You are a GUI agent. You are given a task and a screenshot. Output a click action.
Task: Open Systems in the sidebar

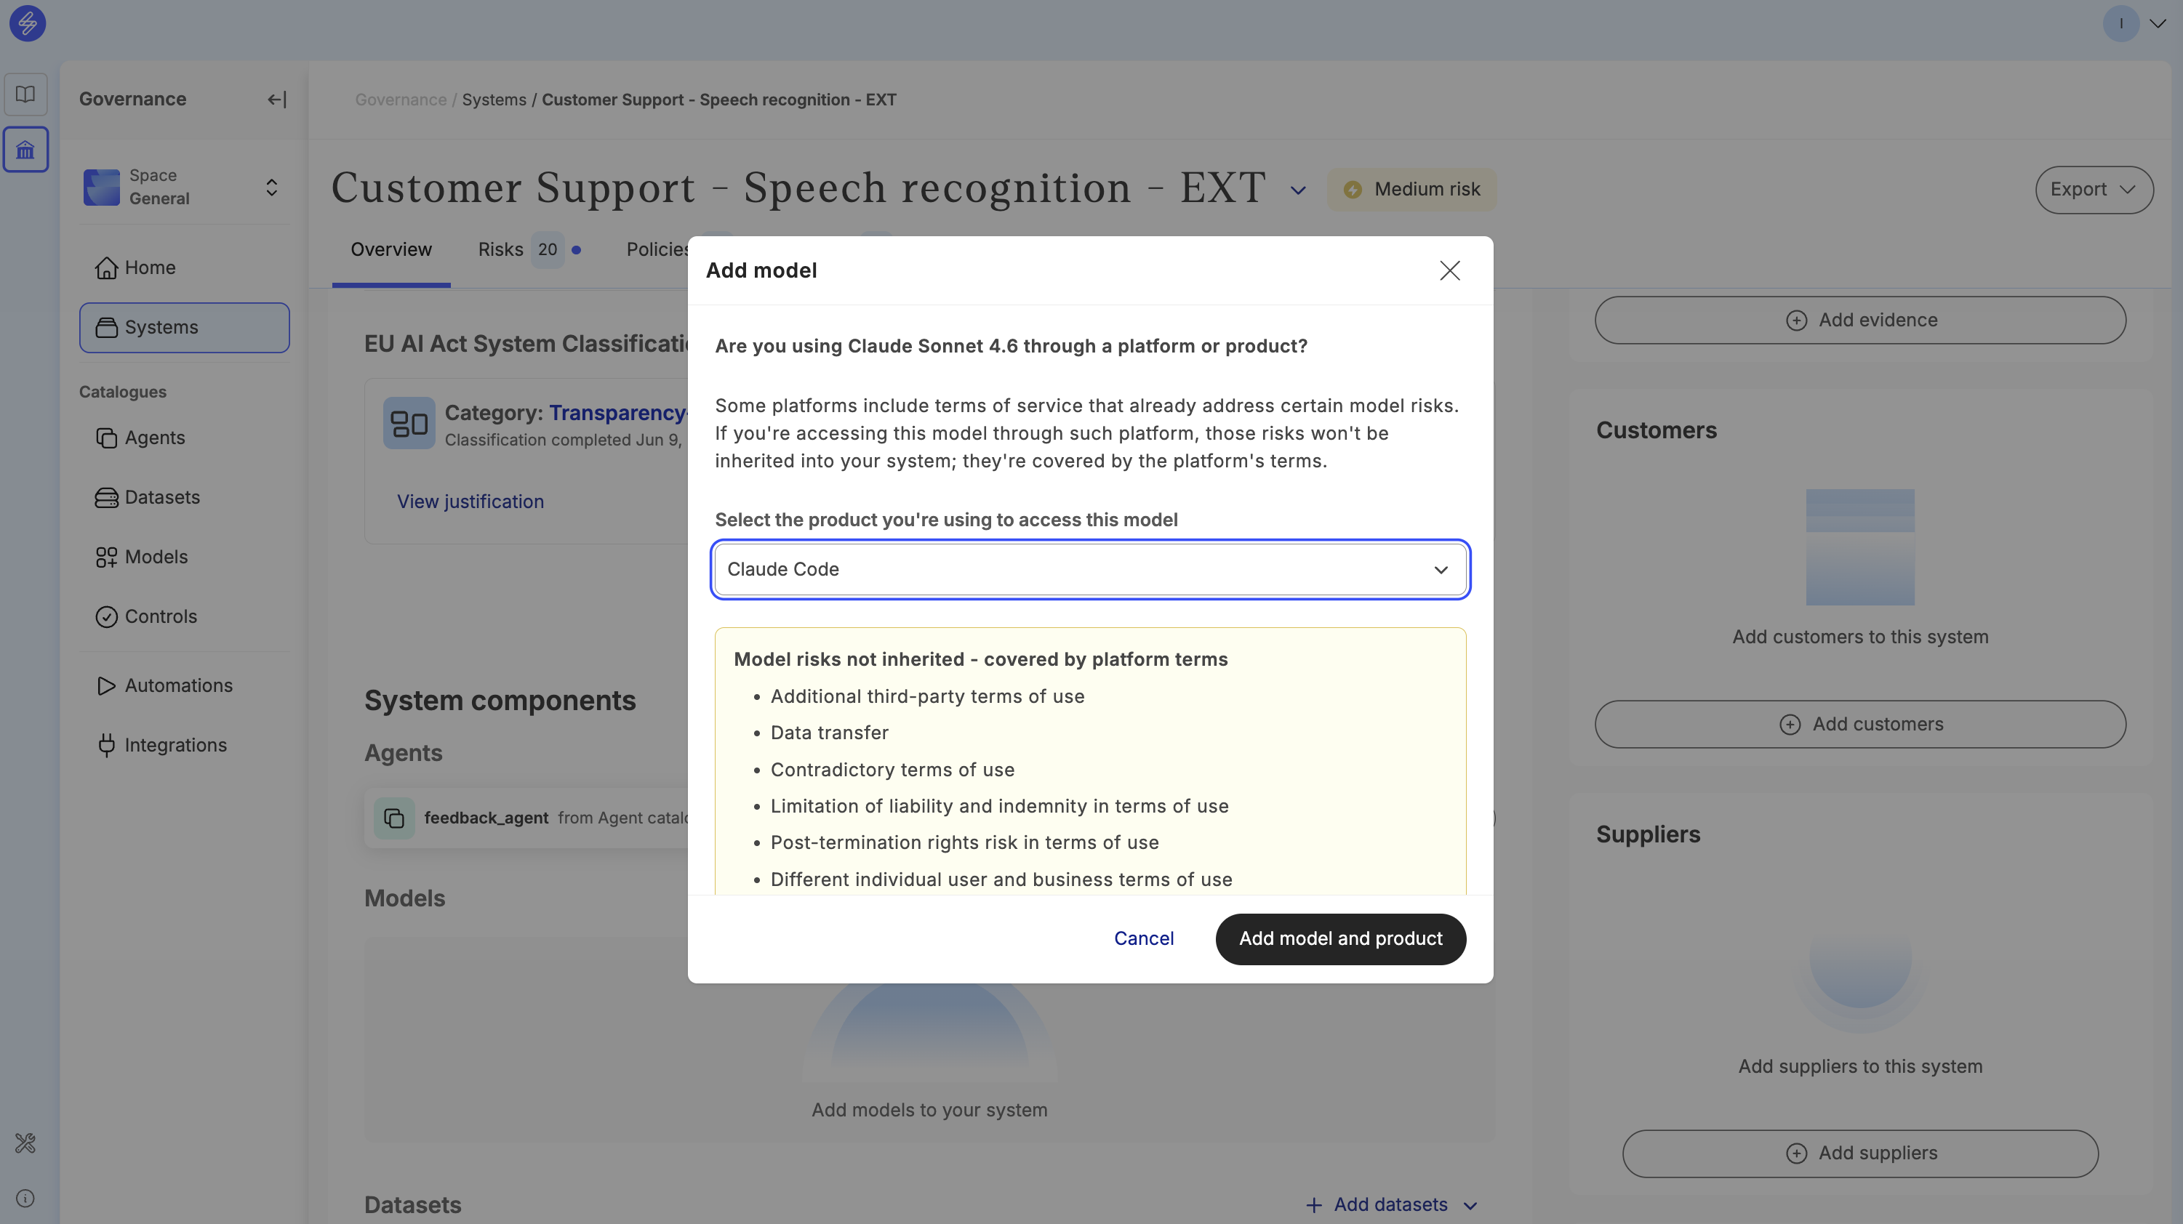pyautogui.click(x=184, y=327)
